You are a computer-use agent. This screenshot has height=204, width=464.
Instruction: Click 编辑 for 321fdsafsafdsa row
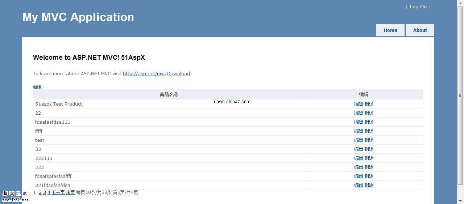(359, 185)
